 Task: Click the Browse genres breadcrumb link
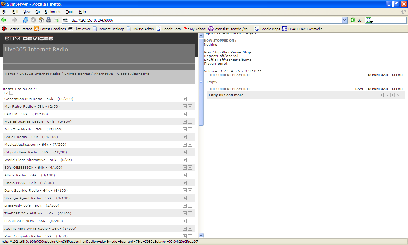tap(76, 74)
